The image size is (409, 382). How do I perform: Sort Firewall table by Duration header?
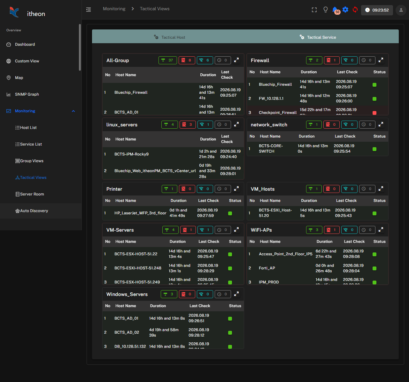pyautogui.click(x=309, y=72)
